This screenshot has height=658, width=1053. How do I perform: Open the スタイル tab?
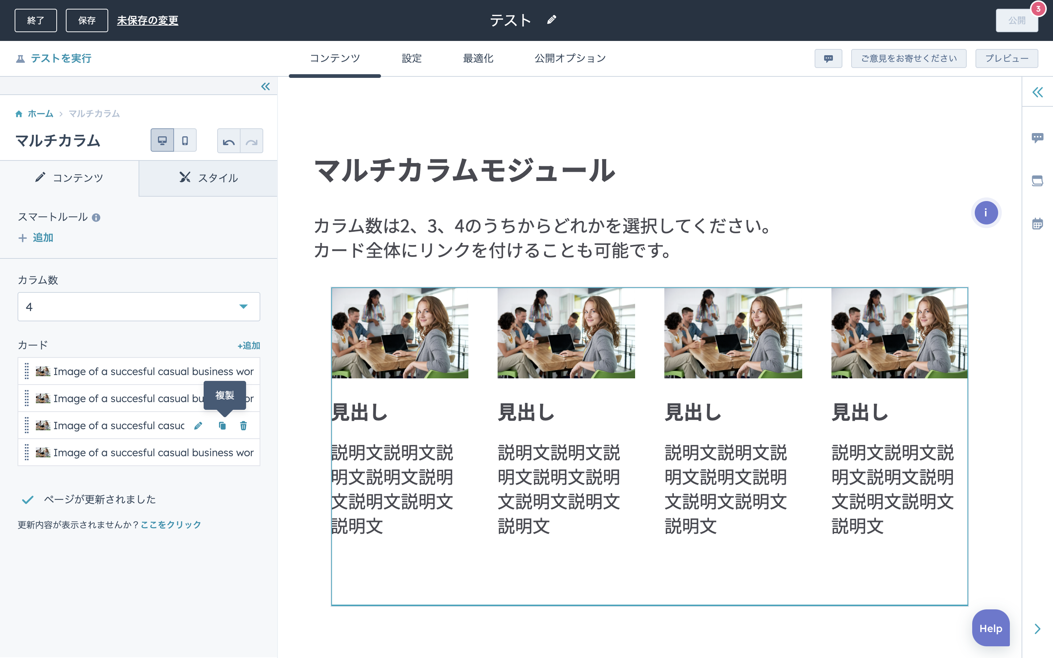[208, 178]
